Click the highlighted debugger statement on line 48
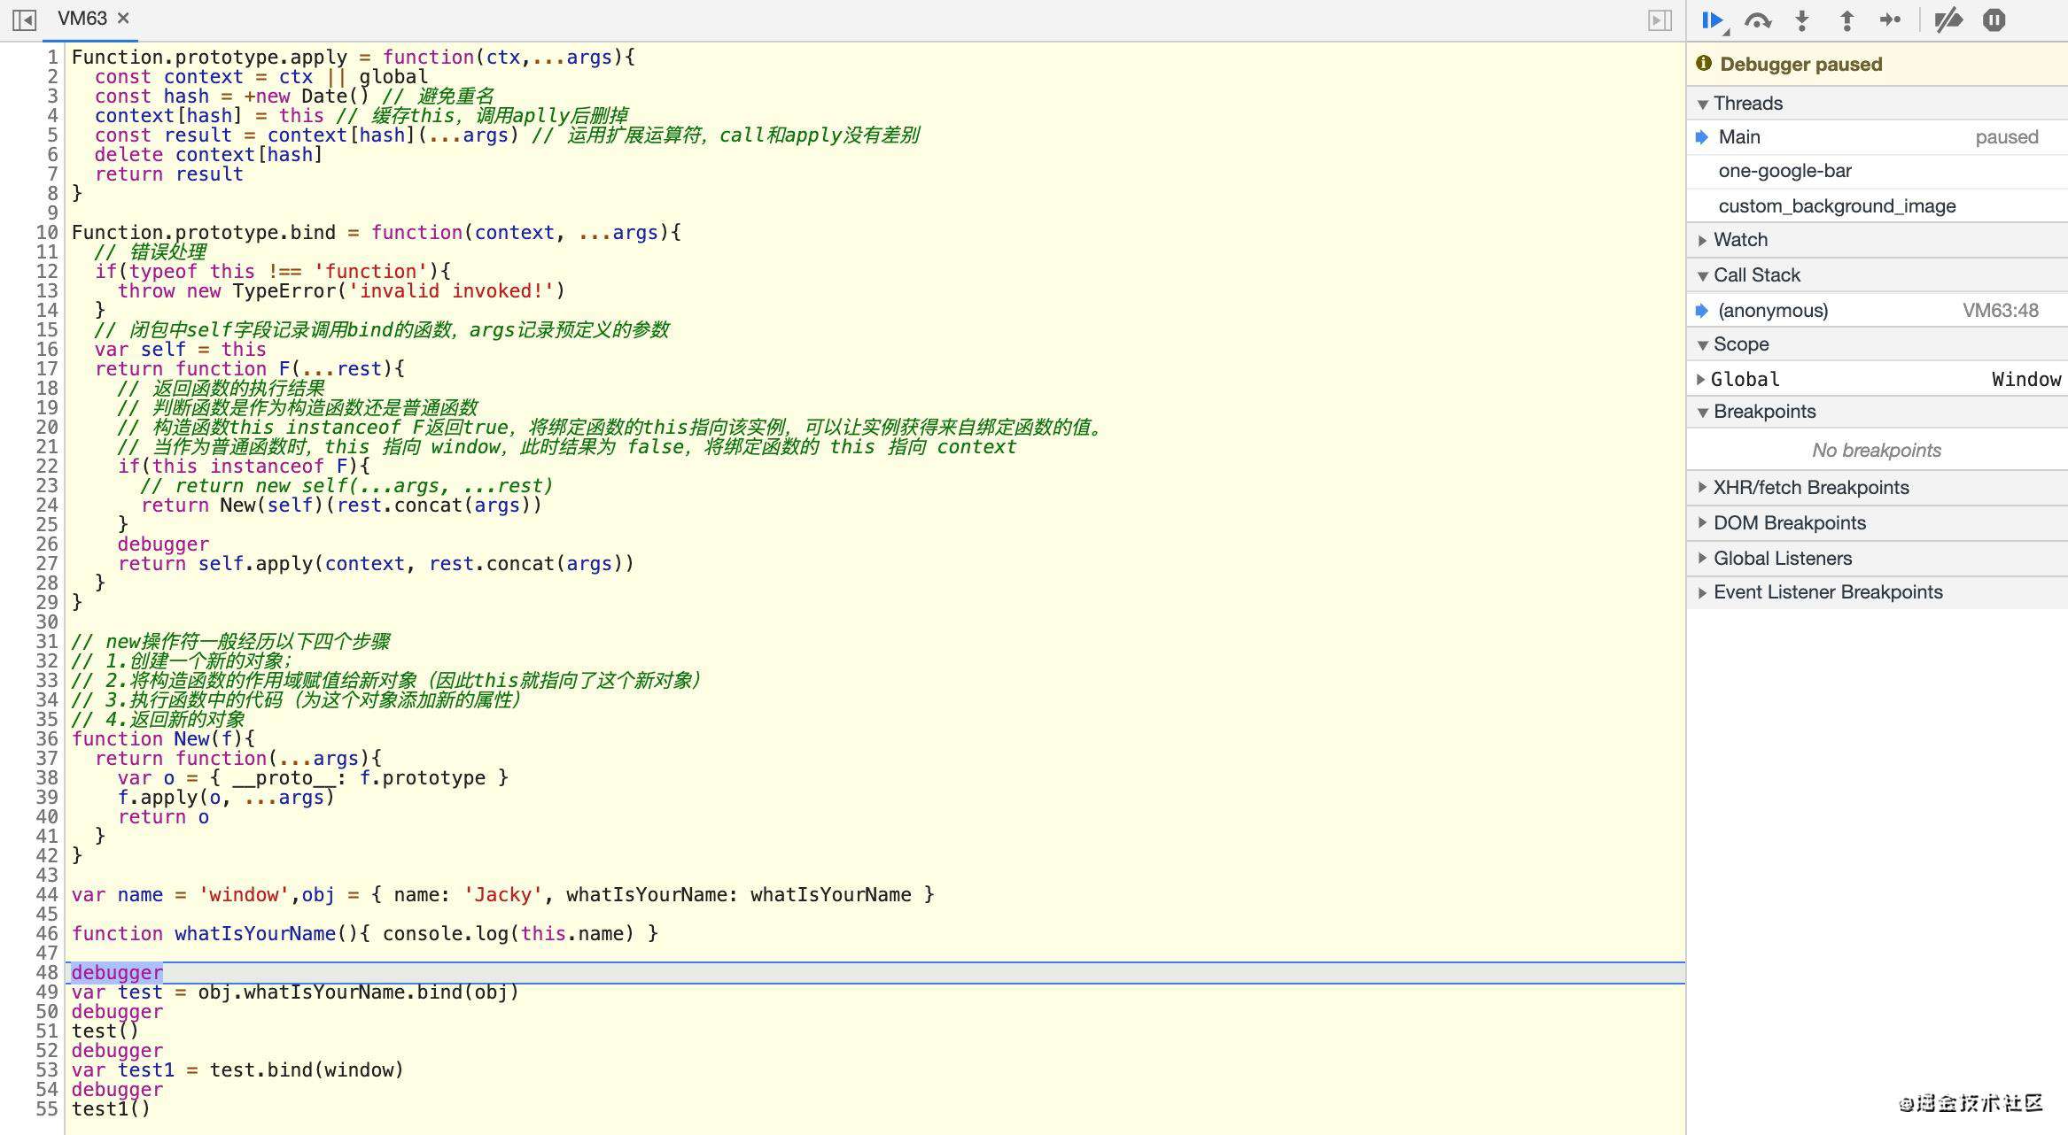The image size is (2068, 1135). pyautogui.click(x=117, y=972)
